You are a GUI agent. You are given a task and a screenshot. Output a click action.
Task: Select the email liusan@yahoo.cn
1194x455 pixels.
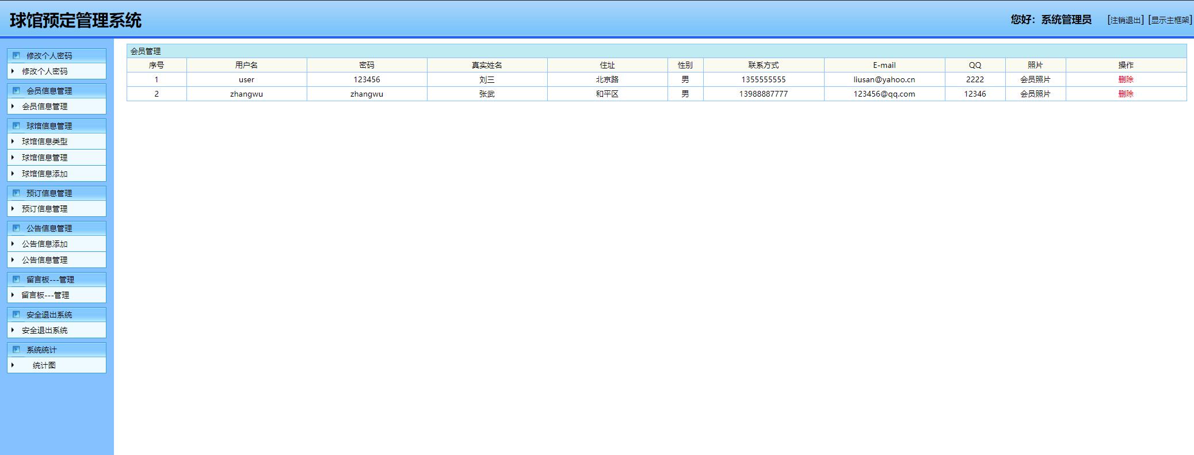[x=884, y=79]
